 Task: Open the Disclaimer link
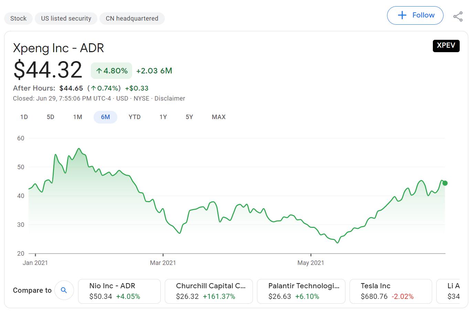coord(170,98)
